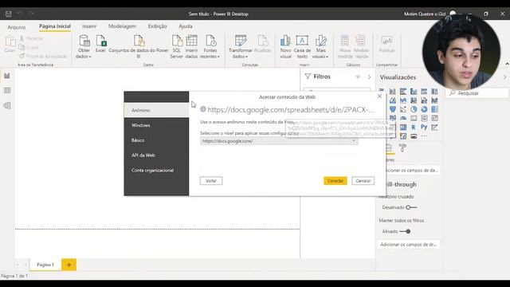
Task: Select the treemap visual
Action: coord(434,109)
